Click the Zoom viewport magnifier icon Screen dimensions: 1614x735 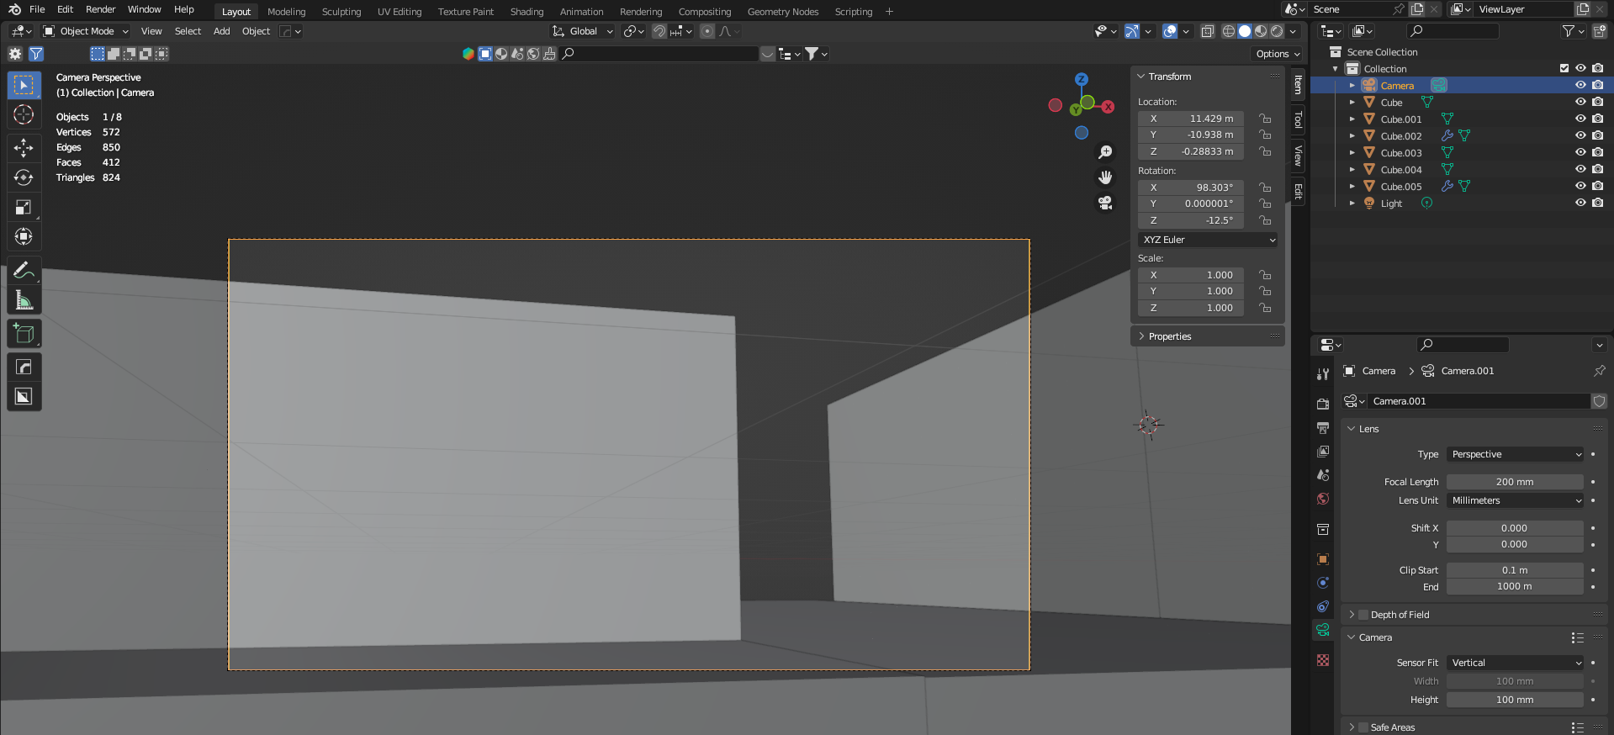tap(1105, 152)
